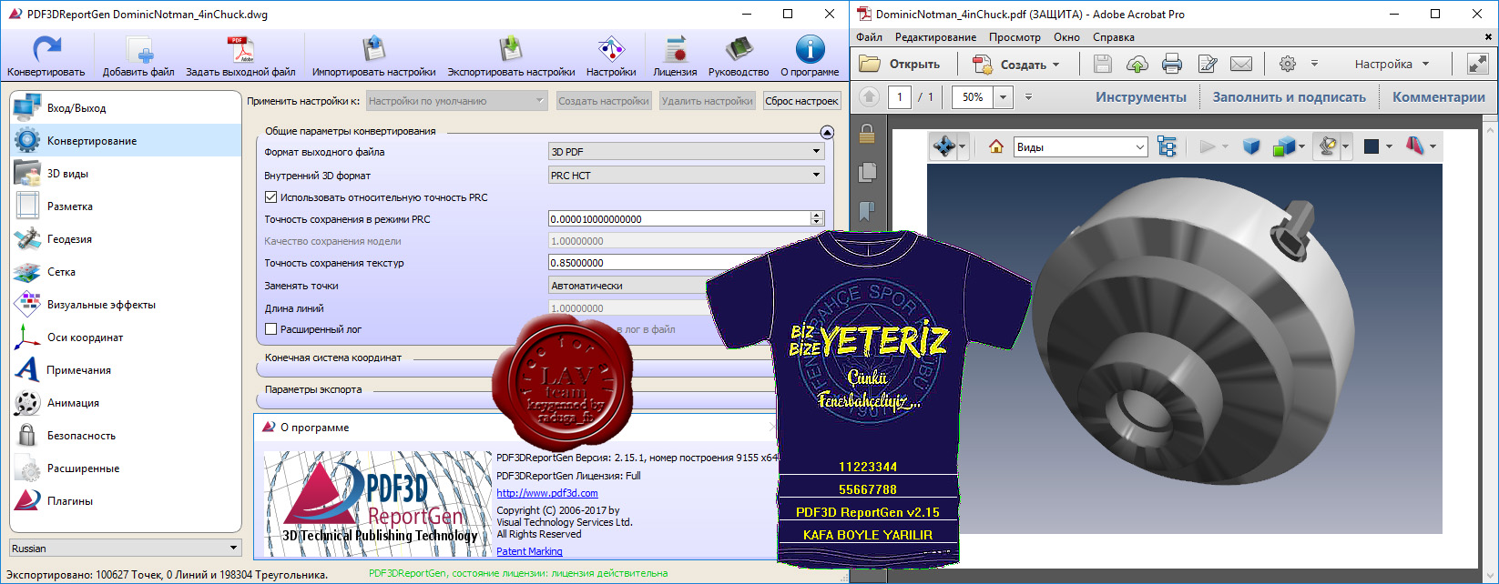Select Оси координат sidebar item
The width and height of the screenshot is (1499, 584).
[x=126, y=337]
